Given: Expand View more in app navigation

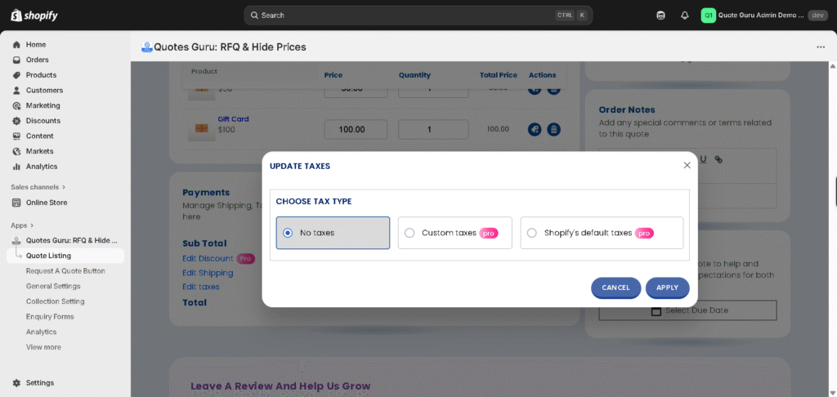Looking at the screenshot, I should click(43, 347).
